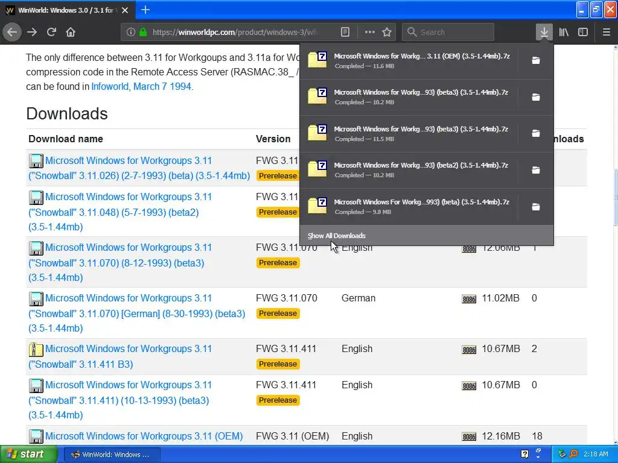Image resolution: width=618 pixels, height=463 pixels.
Task: Click floppy icon beside Snowball 3.11.070 (8-12-1993)
Action: pyautogui.click(x=36, y=248)
